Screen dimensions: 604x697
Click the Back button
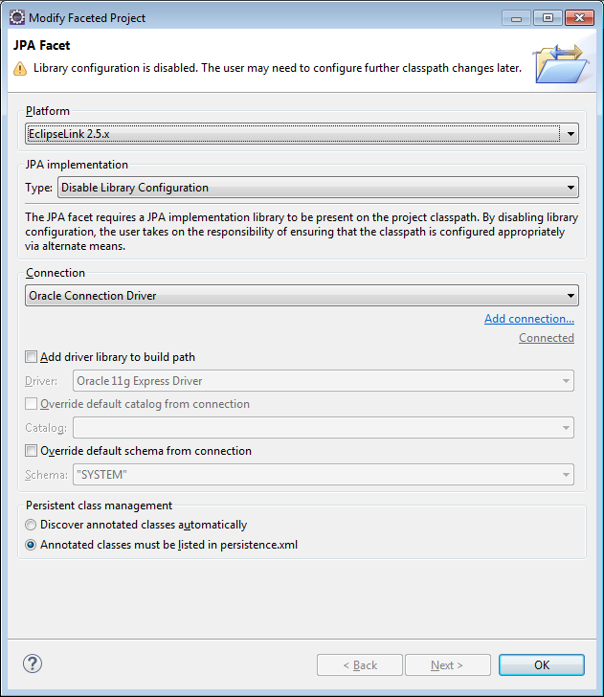click(x=359, y=664)
